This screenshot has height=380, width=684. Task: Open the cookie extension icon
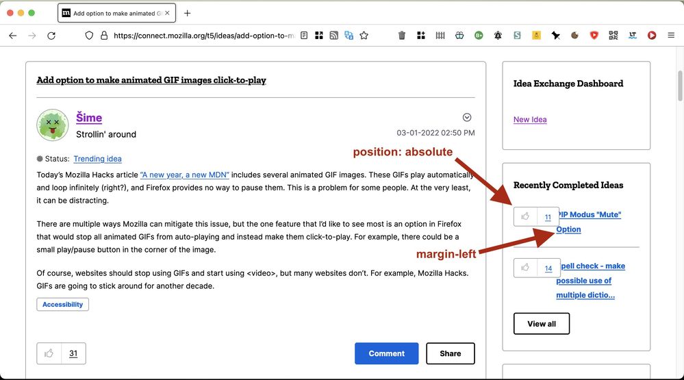click(574, 36)
